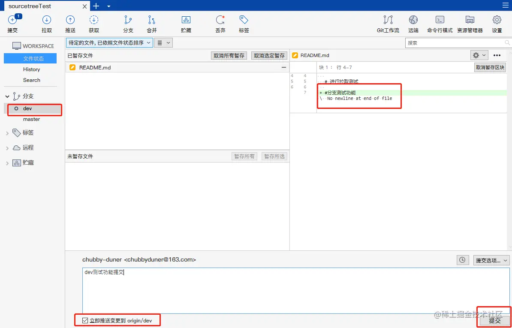Select the master branch
This screenshot has width=512, height=328.
[31, 119]
